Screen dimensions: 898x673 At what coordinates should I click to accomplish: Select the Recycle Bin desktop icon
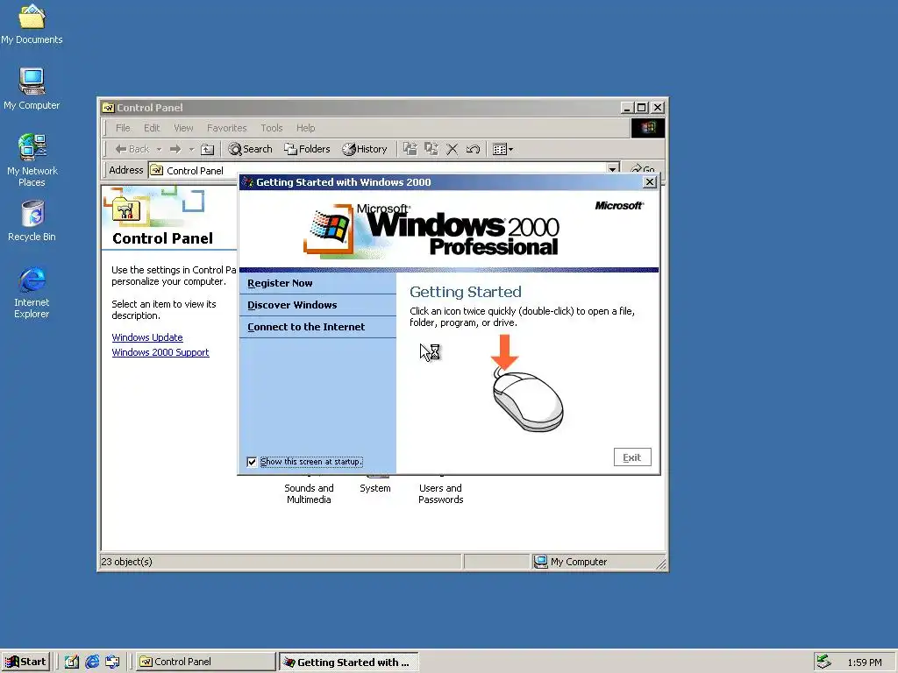click(x=32, y=221)
